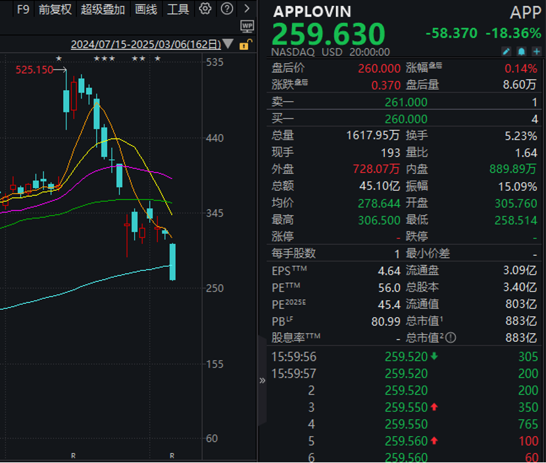This screenshot has height=463, width=546.
Task: Click the 买一 price 260.000
Action: [406, 119]
